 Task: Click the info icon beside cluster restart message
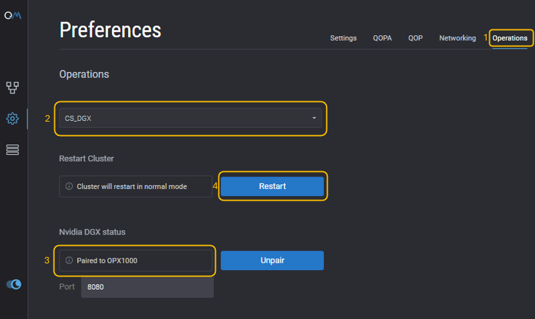[69, 186]
